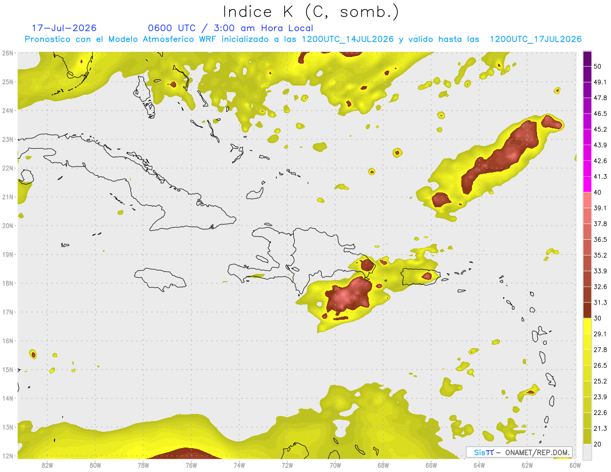
Task: Click the 13N latitude label
Action: click(8, 427)
